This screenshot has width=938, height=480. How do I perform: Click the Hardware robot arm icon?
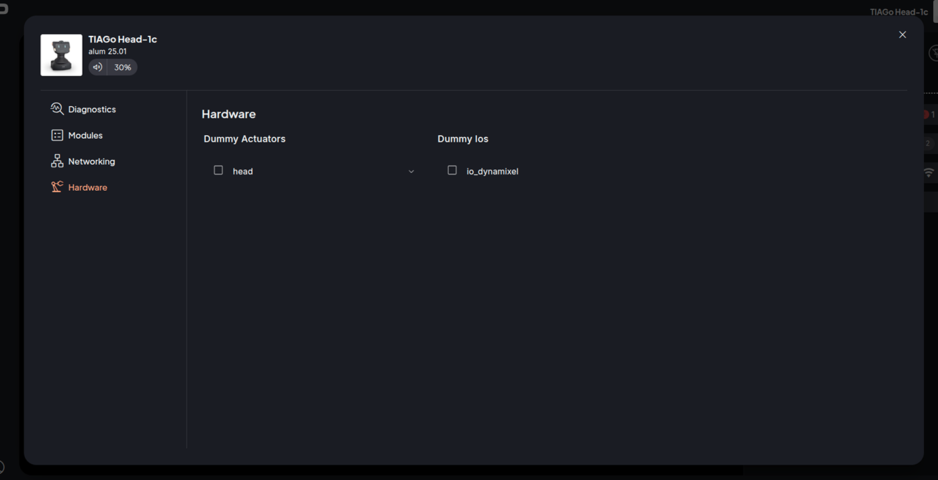coord(57,188)
